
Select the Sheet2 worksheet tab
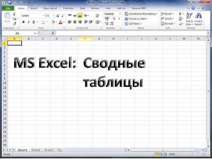(x=36, y=150)
